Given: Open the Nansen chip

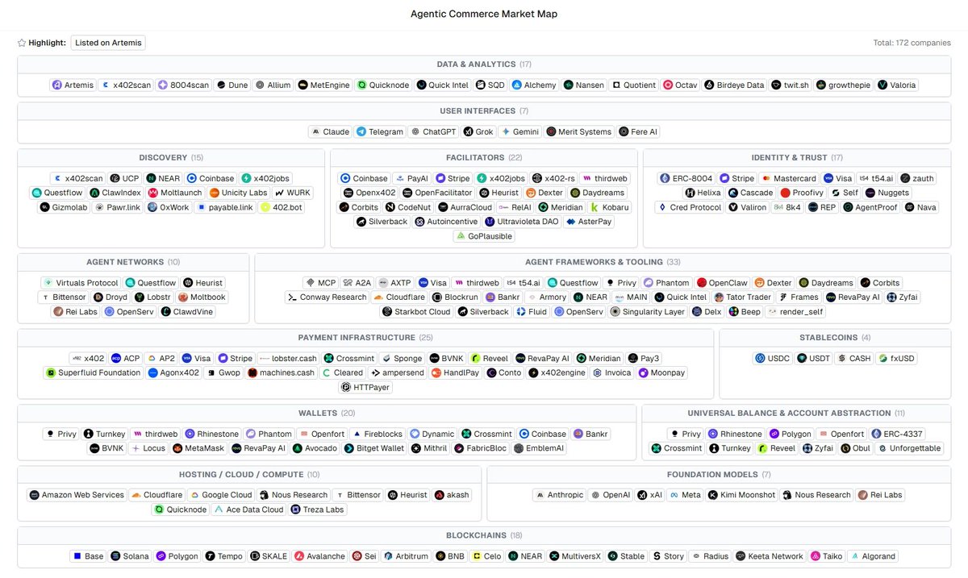Looking at the screenshot, I should 584,85.
